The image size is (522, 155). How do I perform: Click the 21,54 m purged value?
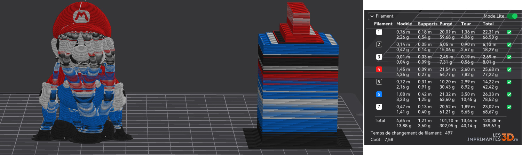click(x=448, y=69)
